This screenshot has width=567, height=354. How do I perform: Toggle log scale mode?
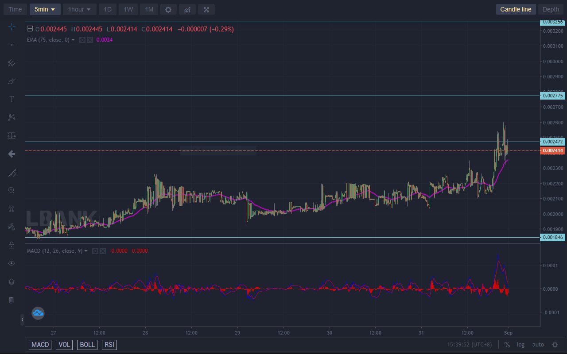520,345
